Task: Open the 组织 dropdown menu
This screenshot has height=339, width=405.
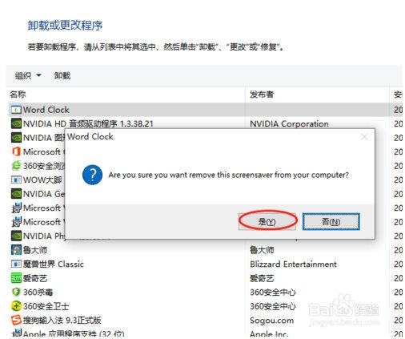Action: pos(28,76)
